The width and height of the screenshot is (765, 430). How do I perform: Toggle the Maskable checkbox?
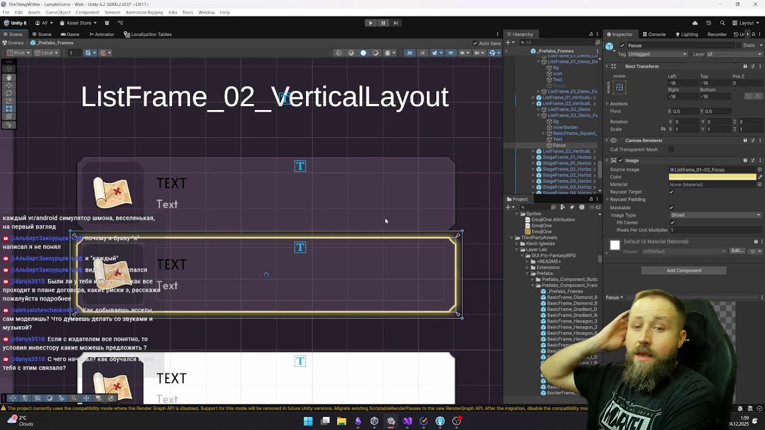(671, 207)
